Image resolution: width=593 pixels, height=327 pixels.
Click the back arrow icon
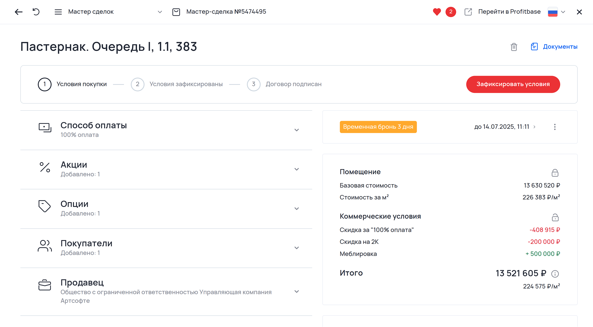pos(19,12)
